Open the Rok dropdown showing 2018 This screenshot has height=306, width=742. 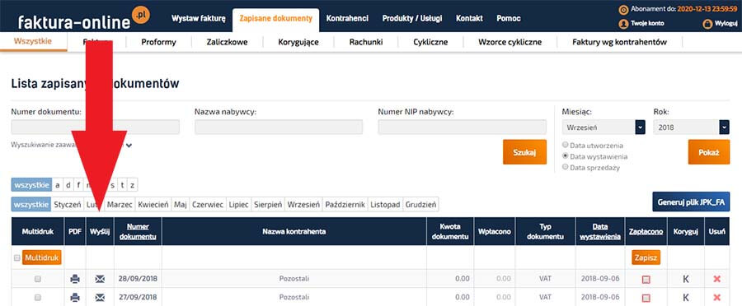692,127
